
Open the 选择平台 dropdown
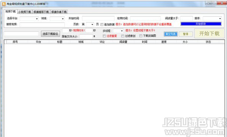click(29, 19)
